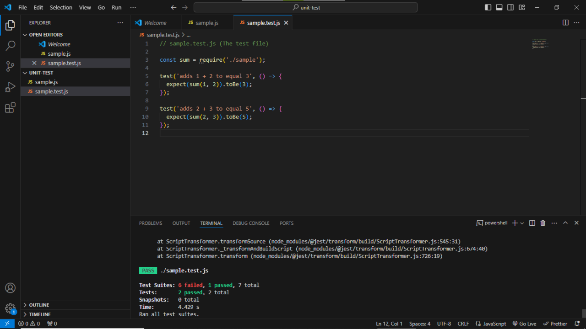Click the errors and warnings indicator
This screenshot has height=329, width=586.
coord(29,324)
